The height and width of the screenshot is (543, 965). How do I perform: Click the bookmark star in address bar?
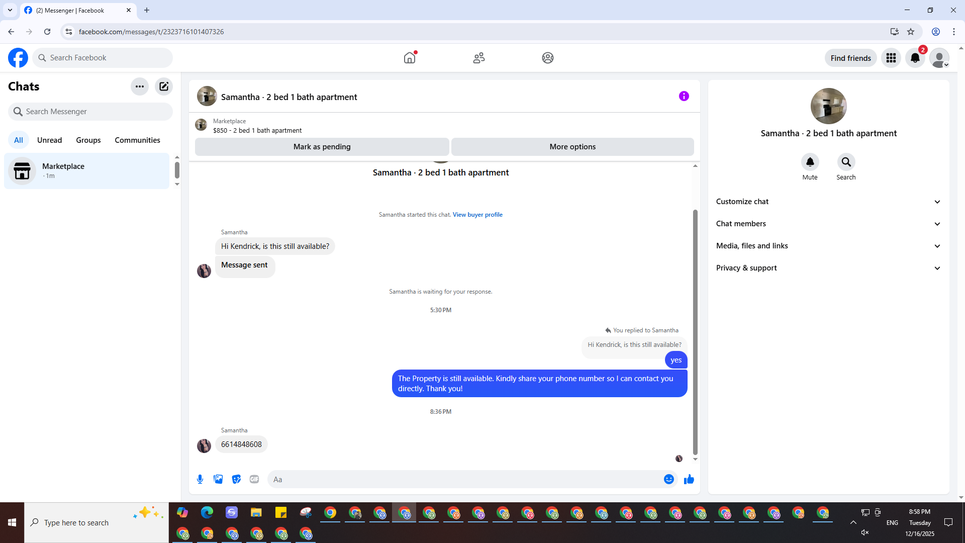tap(911, 32)
